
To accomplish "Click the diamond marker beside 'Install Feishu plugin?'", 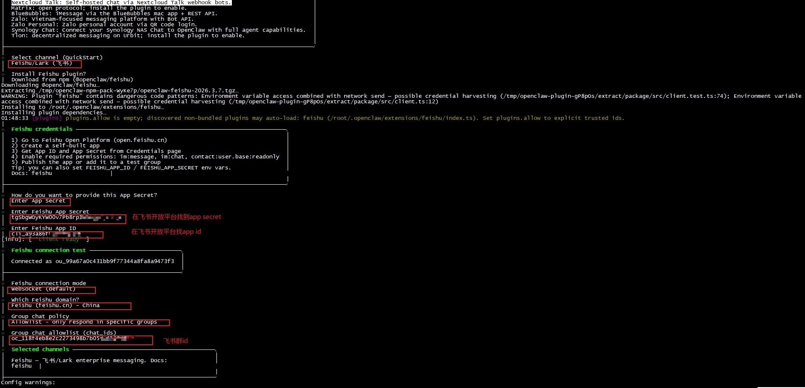I will pos(3,74).
